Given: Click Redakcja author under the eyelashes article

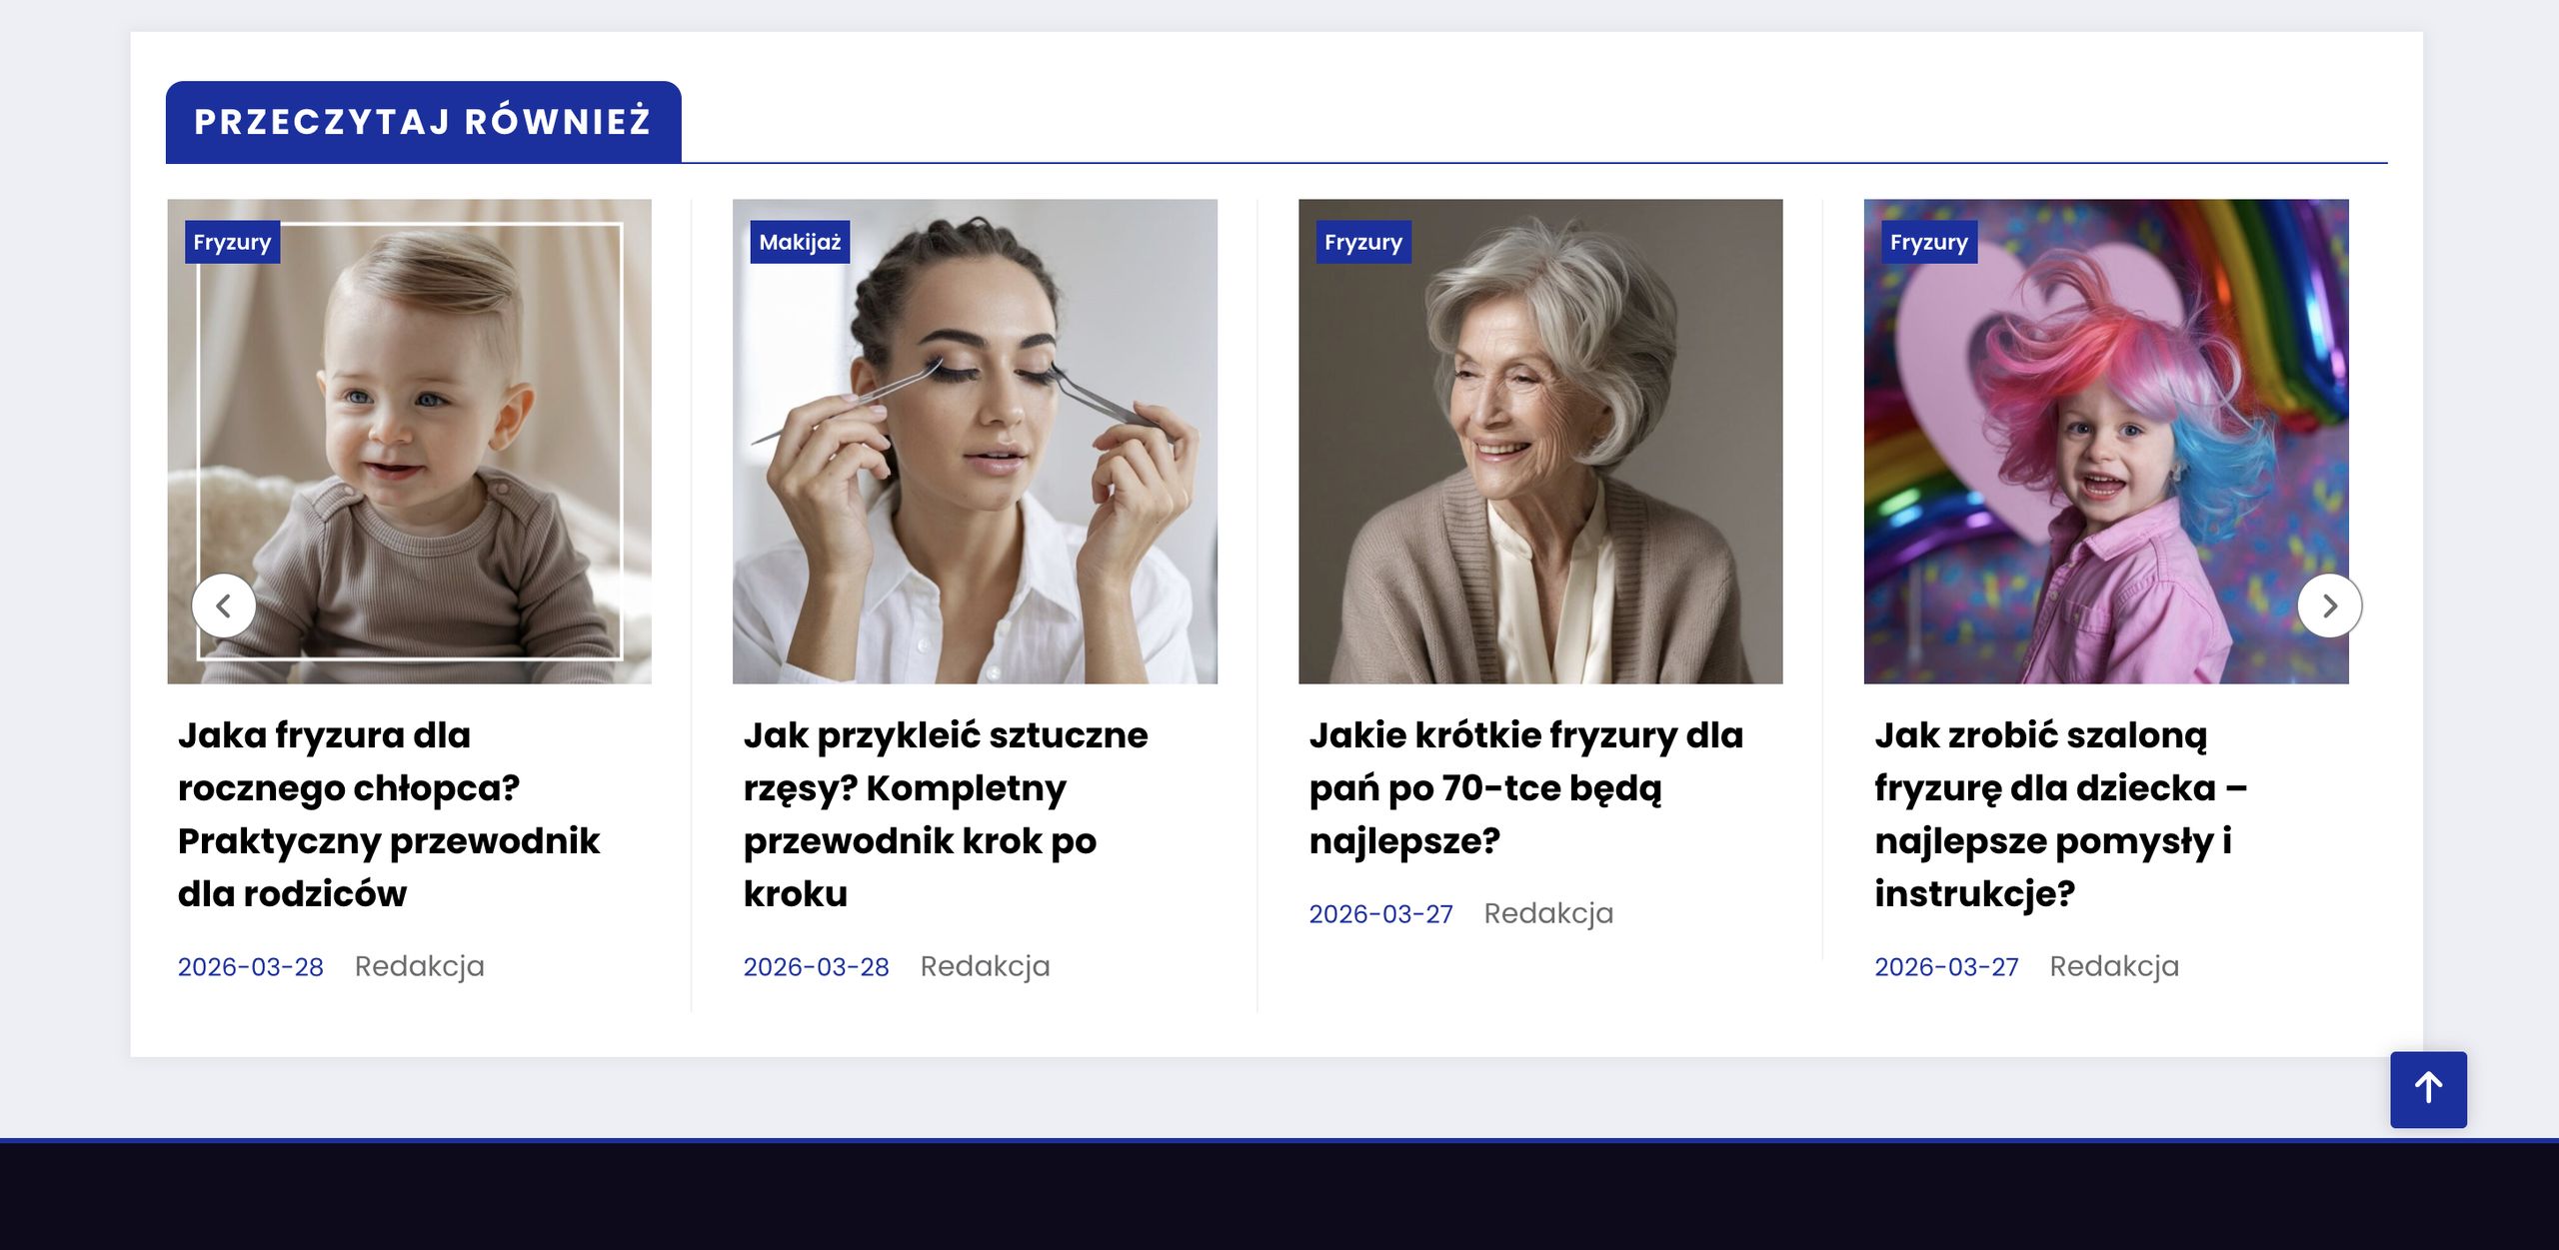Looking at the screenshot, I should click(x=985, y=966).
